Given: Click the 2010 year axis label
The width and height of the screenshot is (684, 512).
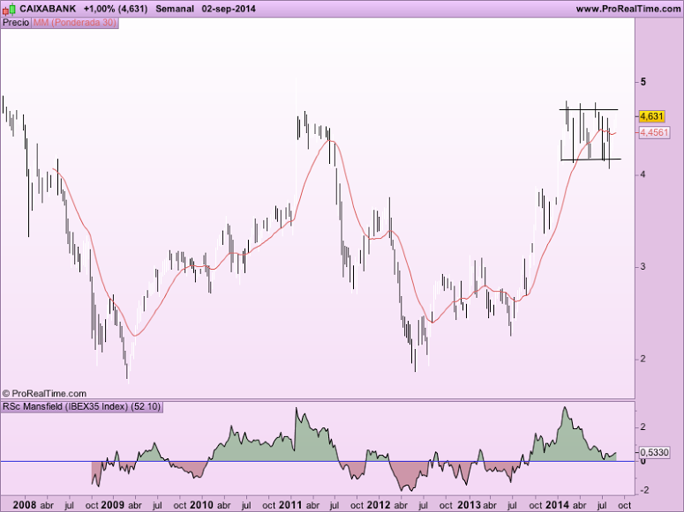Looking at the screenshot, I should click(x=201, y=505).
